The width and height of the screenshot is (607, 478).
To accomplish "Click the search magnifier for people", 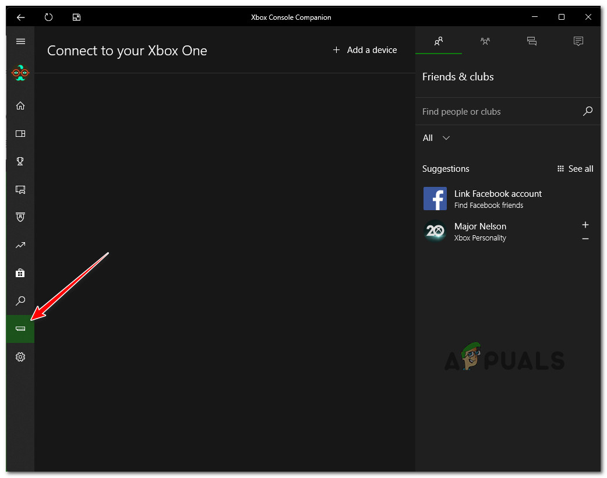I will pos(588,111).
